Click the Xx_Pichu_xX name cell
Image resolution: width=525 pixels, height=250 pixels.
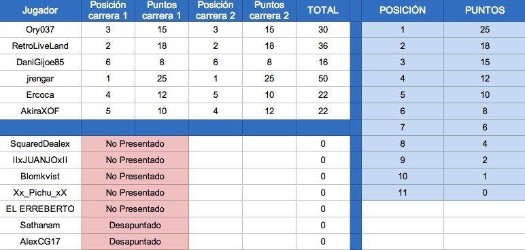[x=40, y=193]
